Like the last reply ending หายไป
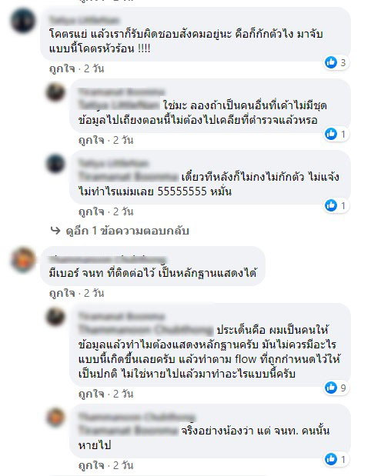The image size is (381, 476). [x=91, y=465]
